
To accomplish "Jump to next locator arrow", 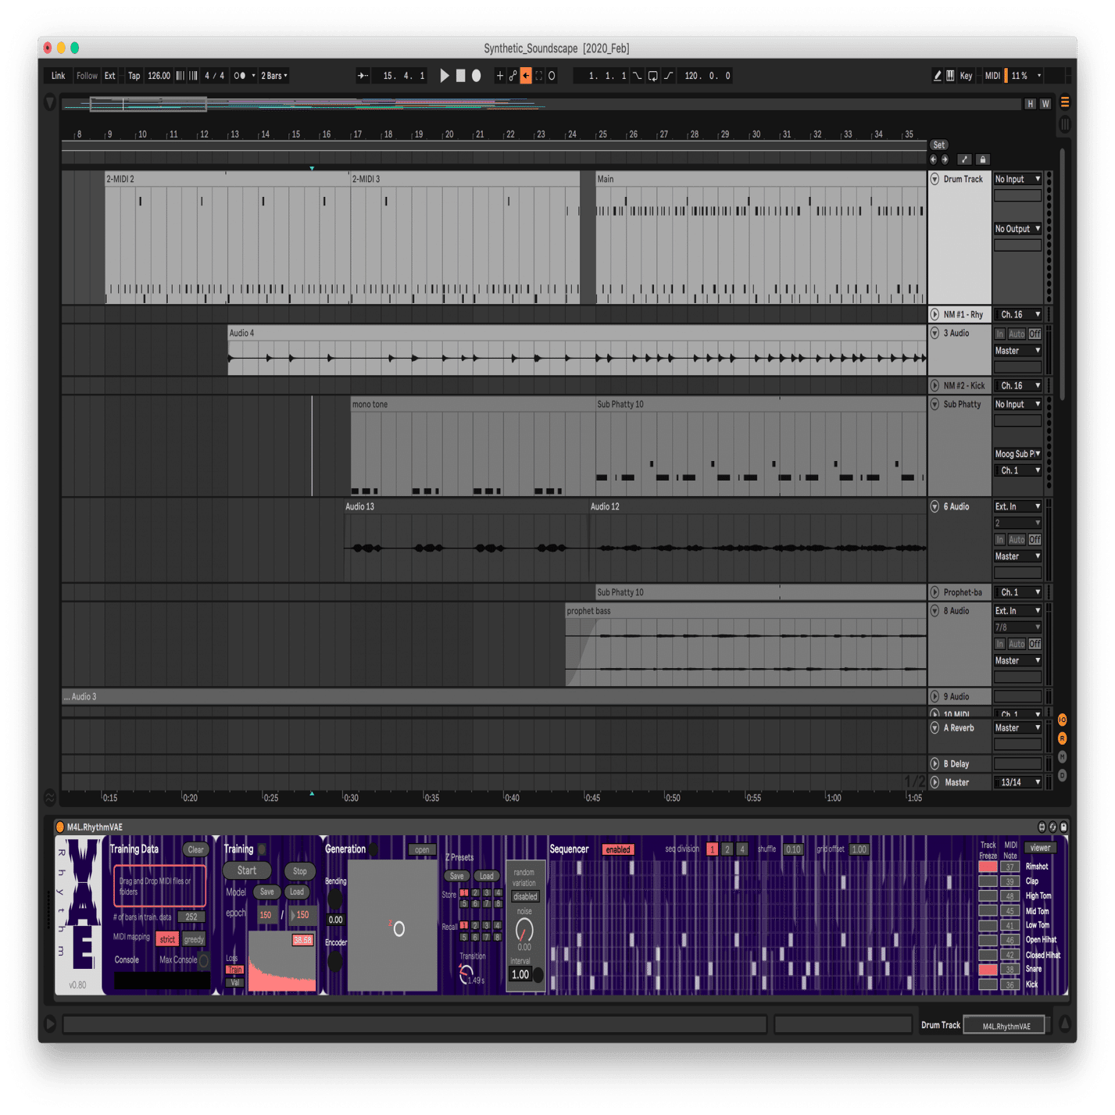I will (x=945, y=159).
